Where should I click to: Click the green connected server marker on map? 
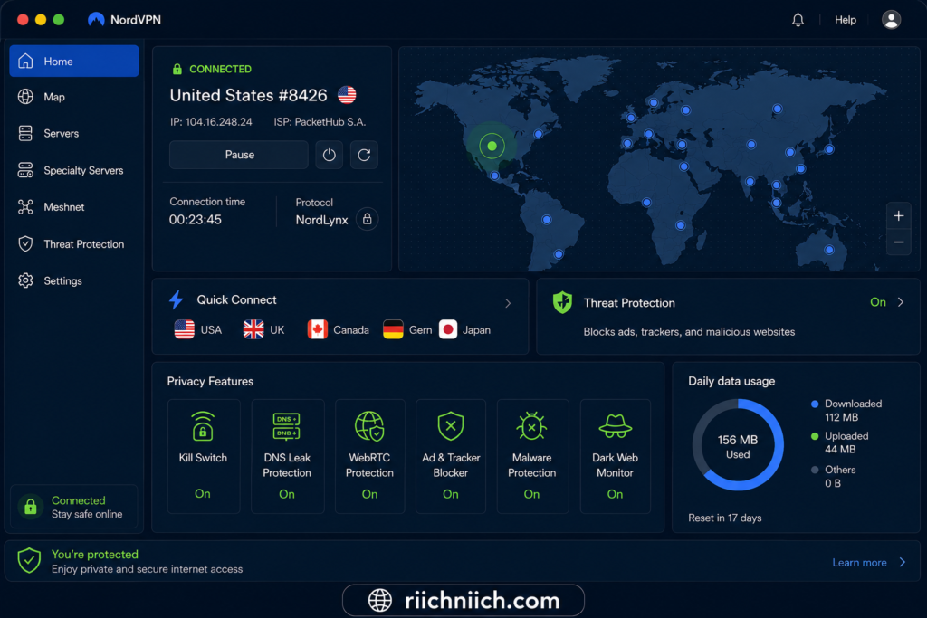[x=492, y=146]
